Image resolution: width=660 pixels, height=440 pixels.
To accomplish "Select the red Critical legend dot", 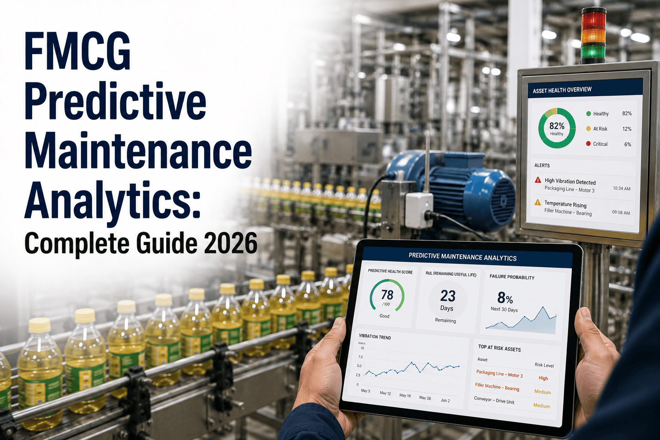I will (x=588, y=144).
